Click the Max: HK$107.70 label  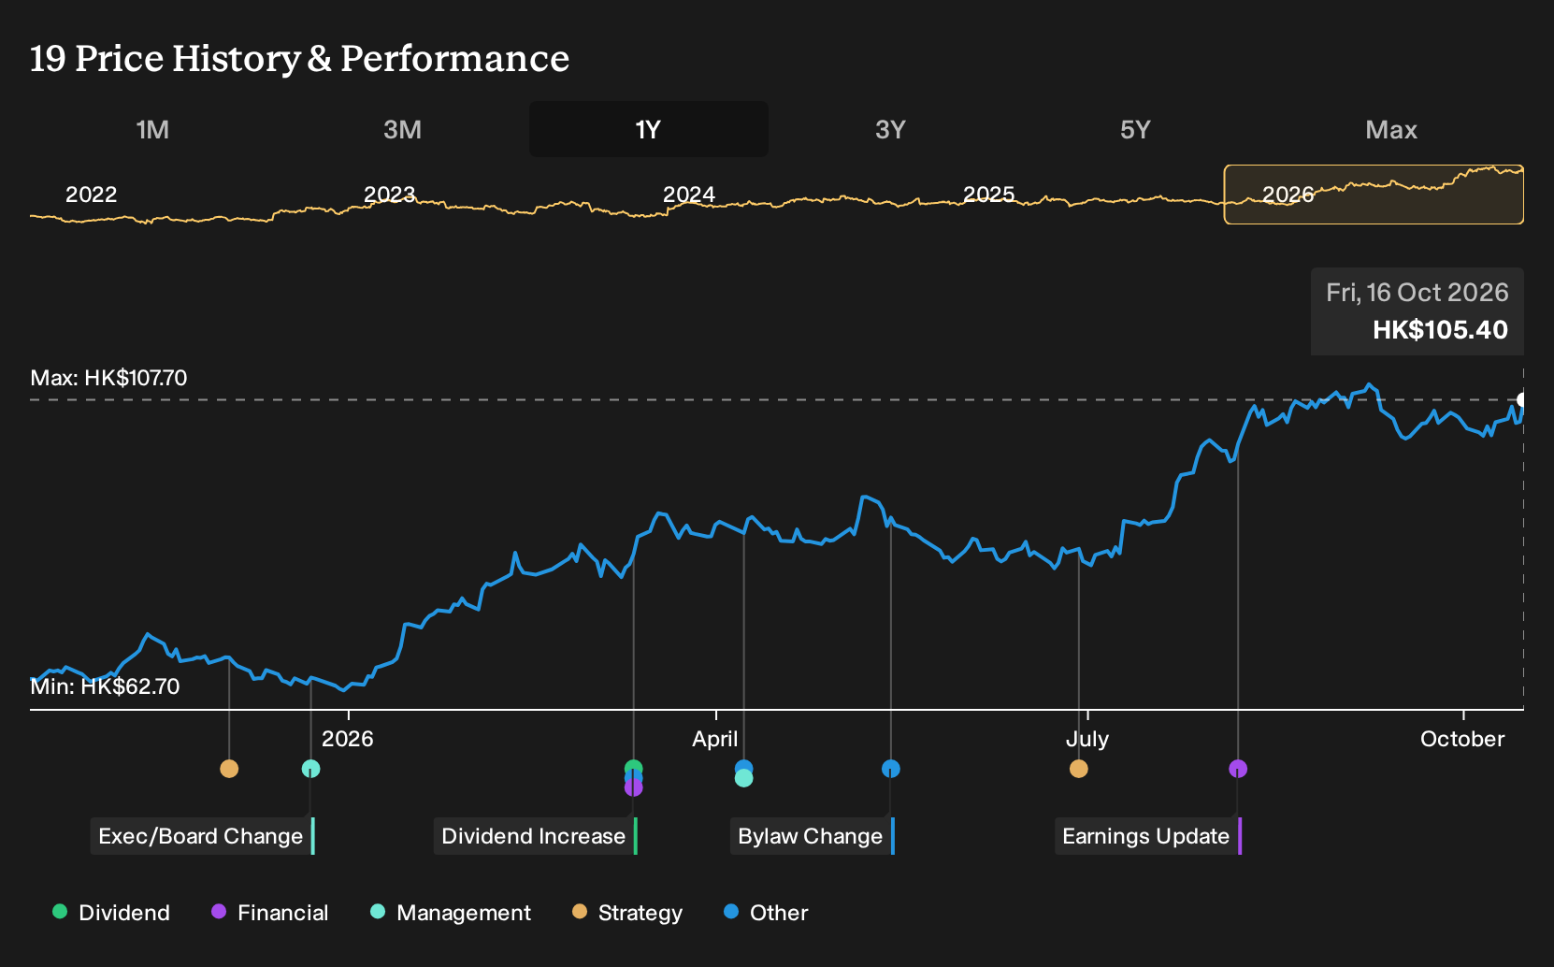(x=108, y=378)
